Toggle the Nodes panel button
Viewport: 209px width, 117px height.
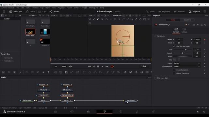(54, 12)
